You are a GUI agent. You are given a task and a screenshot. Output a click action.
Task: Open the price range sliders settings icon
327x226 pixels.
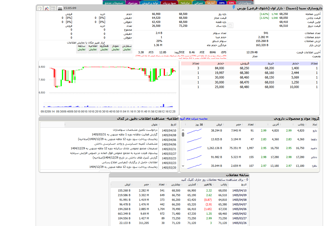[x=230, y=25]
